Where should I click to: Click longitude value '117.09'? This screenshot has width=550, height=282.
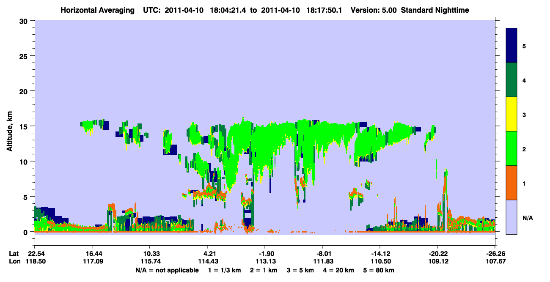tap(92, 262)
